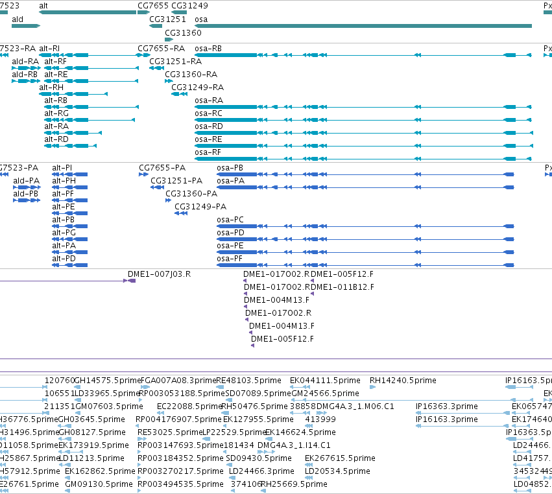Click protein alt-PD label
This screenshot has height=494, width=552.
pyautogui.click(x=64, y=259)
